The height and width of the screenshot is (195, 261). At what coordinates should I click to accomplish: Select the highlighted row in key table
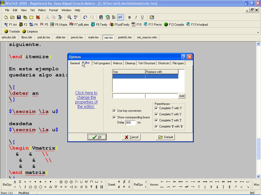145,76
